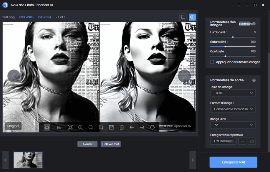Viewport: 270px width, 172px height.
Task: Browse directory with the three-dots button
Action: 242,141
